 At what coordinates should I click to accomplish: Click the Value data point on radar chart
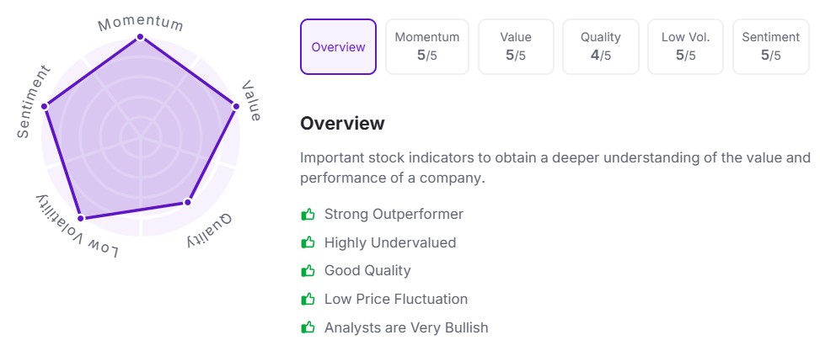pyautogui.click(x=236, y=106)
